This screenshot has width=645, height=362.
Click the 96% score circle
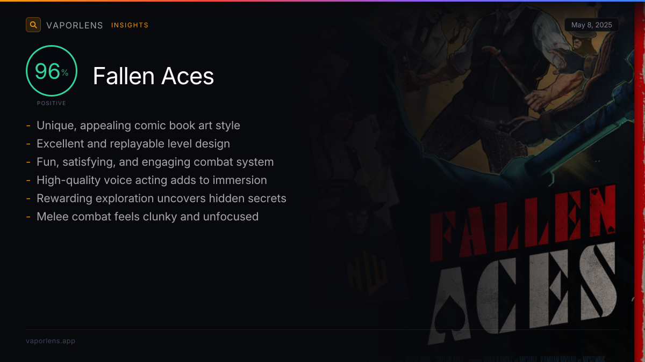point(52,71)
